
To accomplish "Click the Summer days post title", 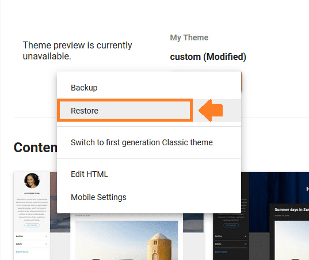I will click(x=292, y=210).
